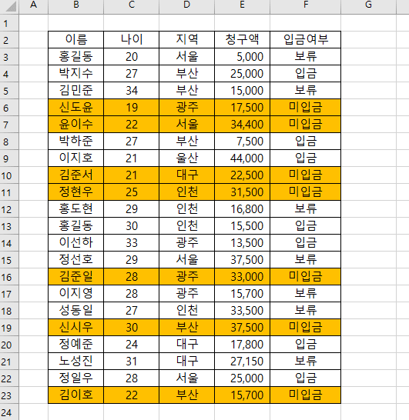Click the 나이 header cell
Image resolution: width=409 pixels, height=420 pixels.
pos(132,40)
